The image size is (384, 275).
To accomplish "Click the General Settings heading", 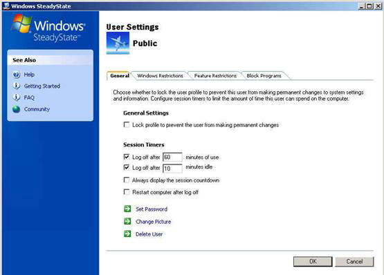I will (146, 113).
